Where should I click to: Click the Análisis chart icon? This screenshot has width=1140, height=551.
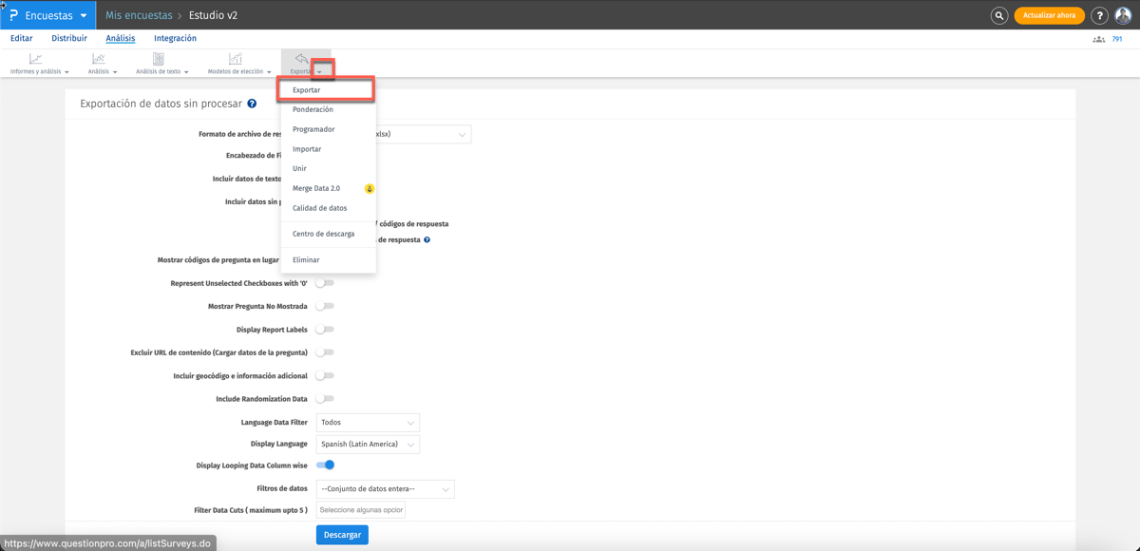tap(98, 59)
